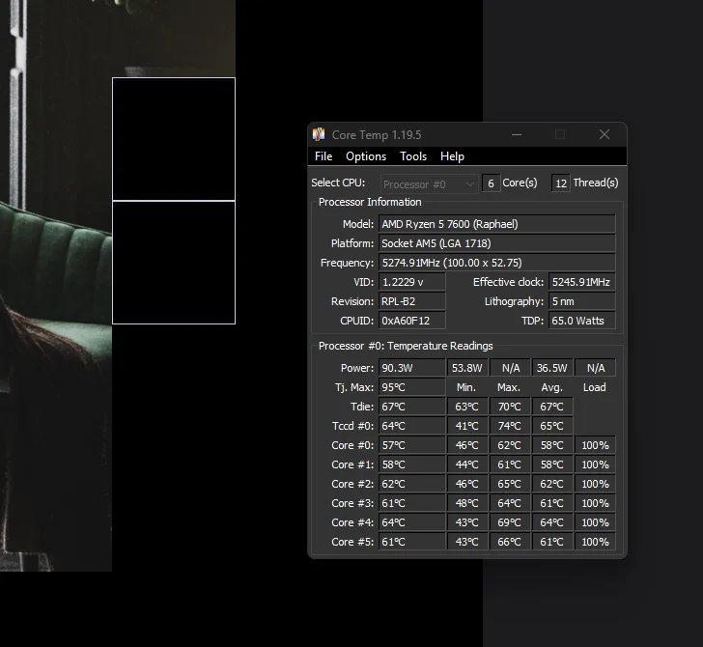
Task: Click the Tdie minimum value 63°C
Action: pyautogui.click(x=467, y=407)
